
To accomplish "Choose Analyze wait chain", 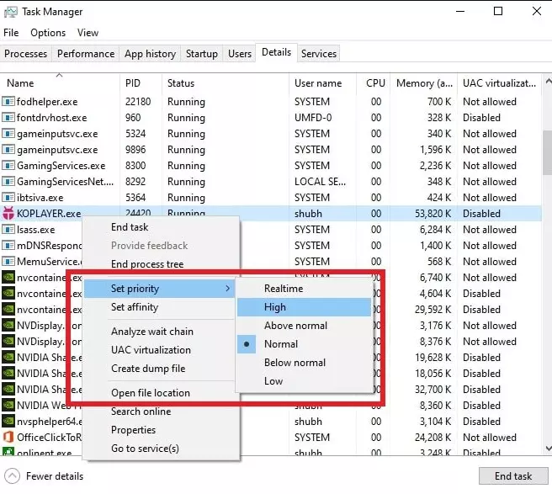I will click(x=159, y=332).
